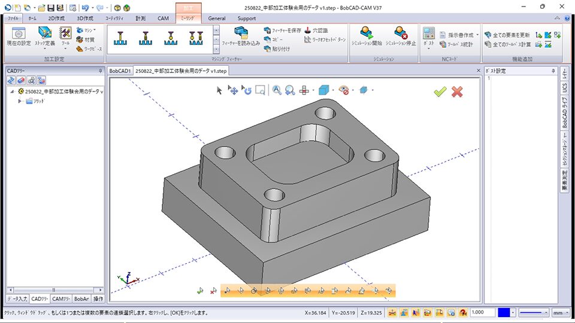Screen dimensions: 575x323
Task: Select the third milling feature icon
Action: [171, 38]
